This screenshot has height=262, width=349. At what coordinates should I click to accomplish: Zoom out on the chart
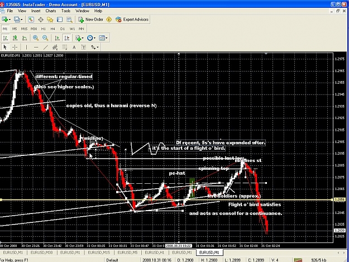[45, 38]
